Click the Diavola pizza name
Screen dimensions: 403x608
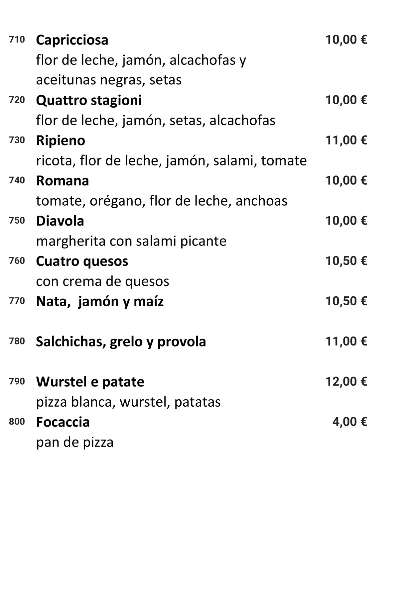point(60,221)
